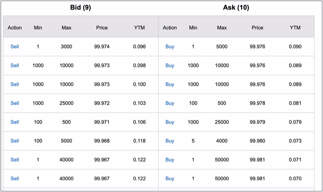Click the Max column header in Ask table

pos(221,28)
